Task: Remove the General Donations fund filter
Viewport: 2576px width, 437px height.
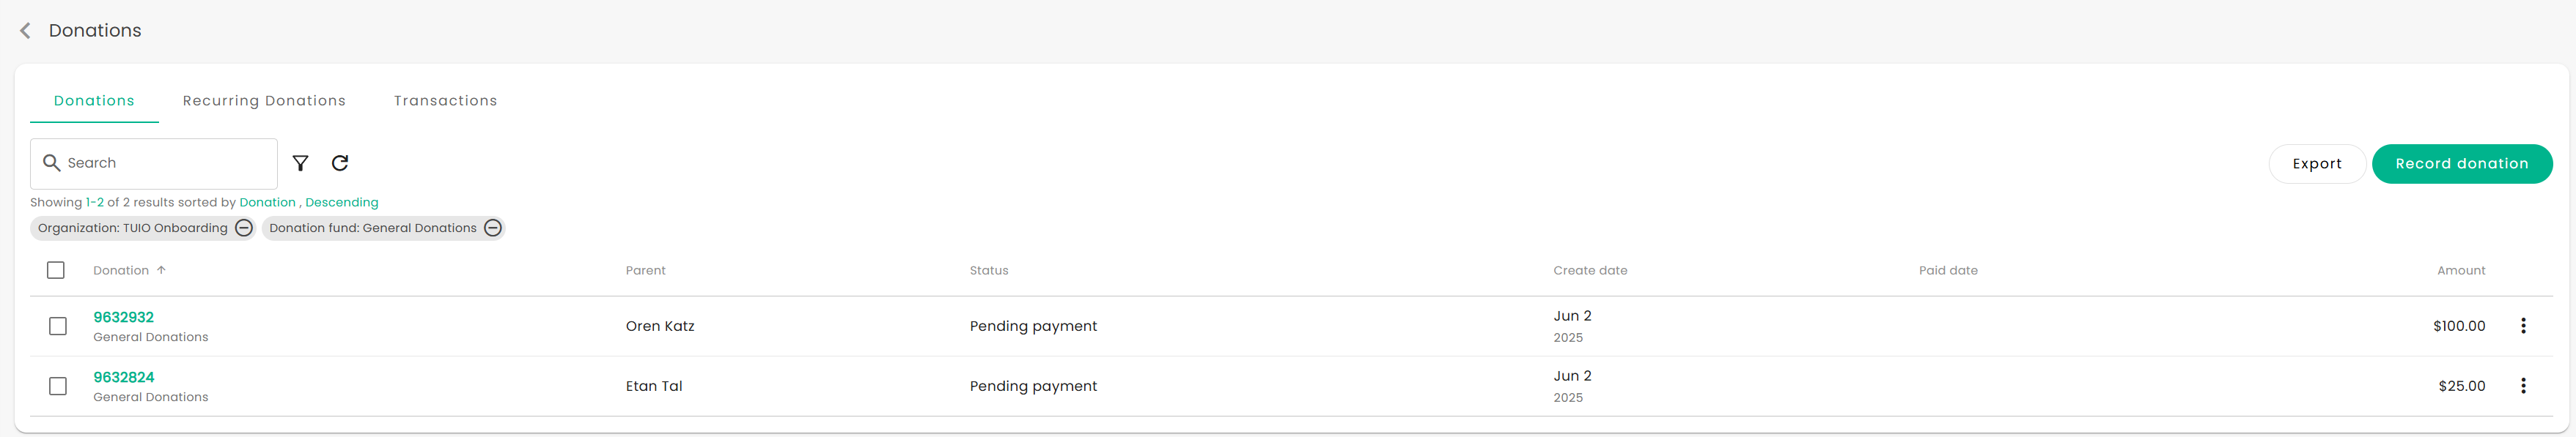Action: pyautogui.click(x=492, y=228)
